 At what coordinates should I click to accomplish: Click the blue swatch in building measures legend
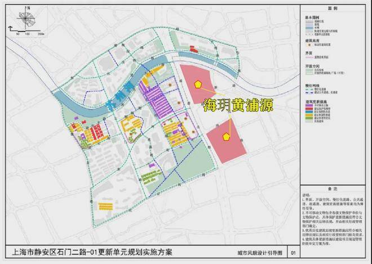[x=309, y=111]
